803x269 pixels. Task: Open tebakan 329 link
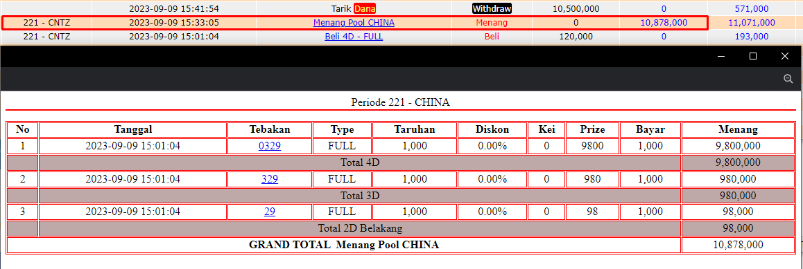click(x=270, y=179)
